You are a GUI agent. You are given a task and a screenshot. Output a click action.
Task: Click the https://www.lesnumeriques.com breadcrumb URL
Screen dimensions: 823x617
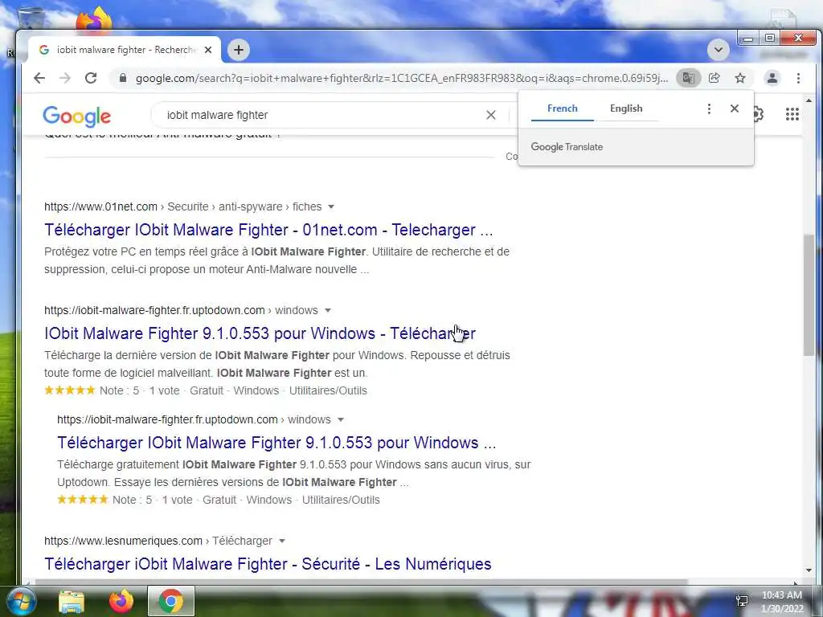pos(123,541)
